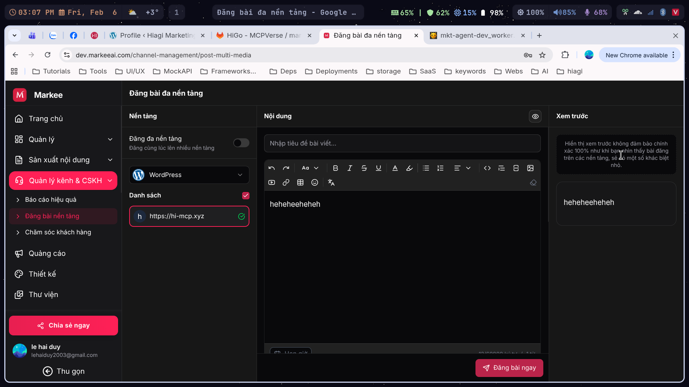Add a hyperlink to text
689x387 pixels.
286,183
